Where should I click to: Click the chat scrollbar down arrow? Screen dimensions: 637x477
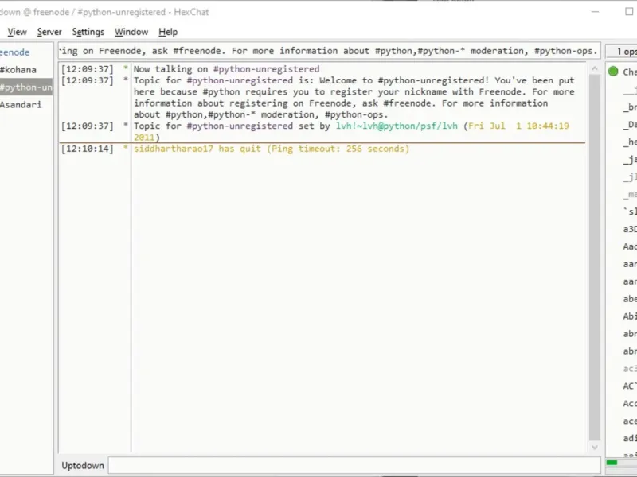[x=595, y=448]
